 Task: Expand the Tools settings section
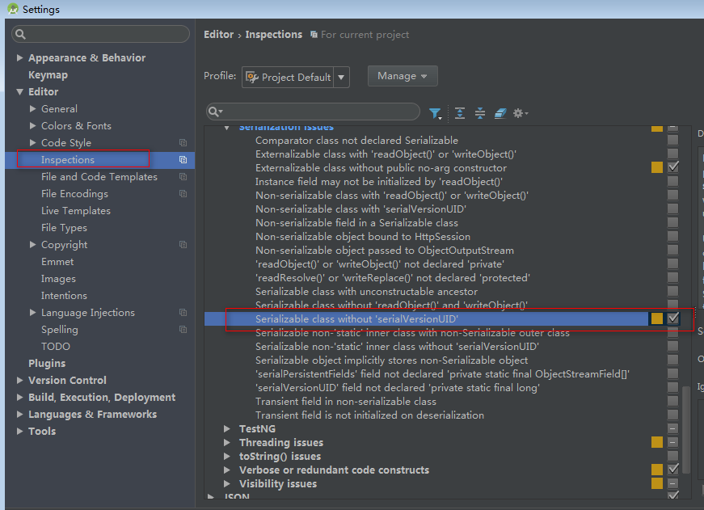point(19,431)
